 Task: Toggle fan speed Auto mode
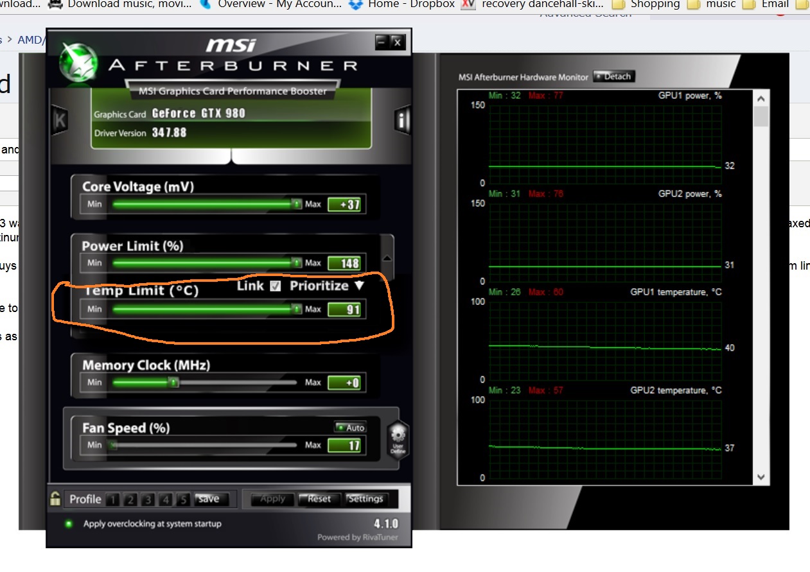point(350,428)
